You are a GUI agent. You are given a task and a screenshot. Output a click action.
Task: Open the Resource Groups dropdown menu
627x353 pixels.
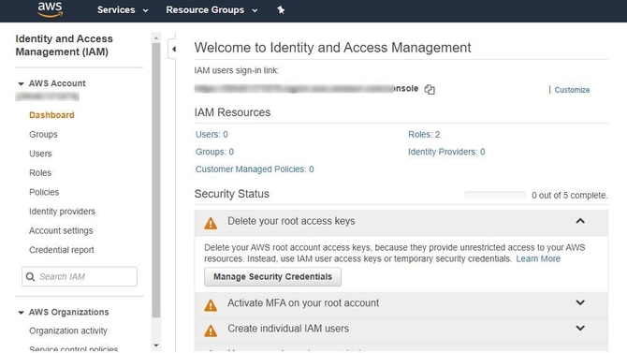click(211, 10)
